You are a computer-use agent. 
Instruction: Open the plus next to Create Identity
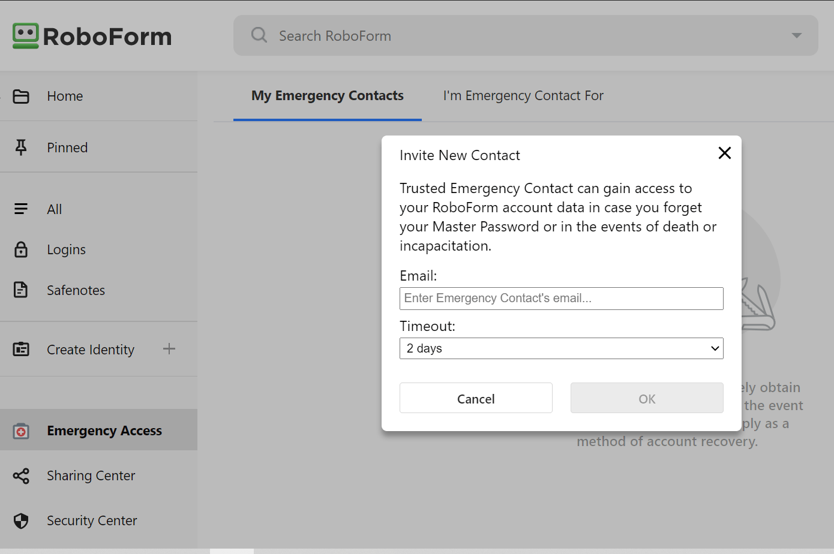click(x=169, y=348)
